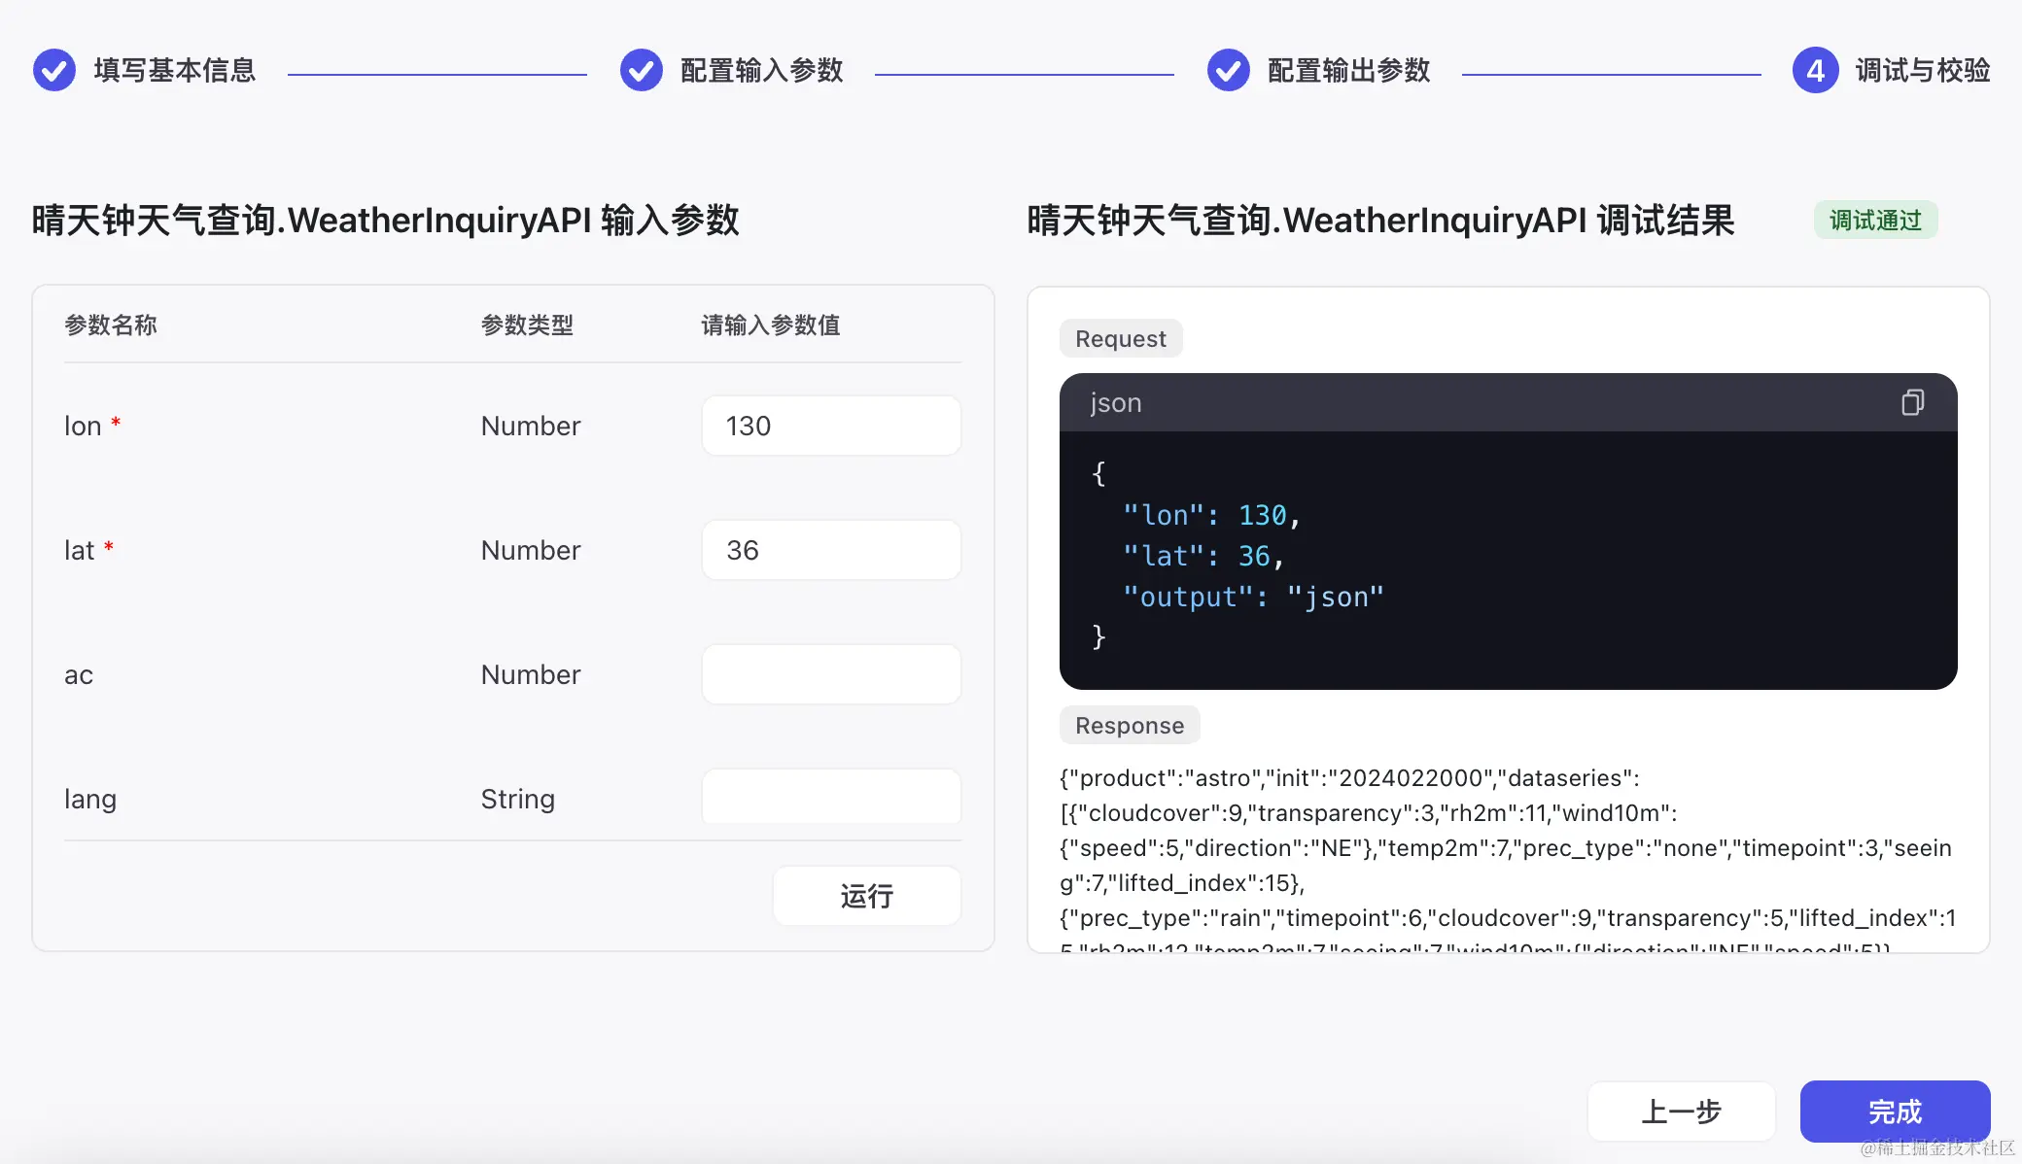Click the 上一步 previous button
Image resolution: width=2022 pixels, height=1164 pixels.
pyautogui.click(x=1681, y=1111)
